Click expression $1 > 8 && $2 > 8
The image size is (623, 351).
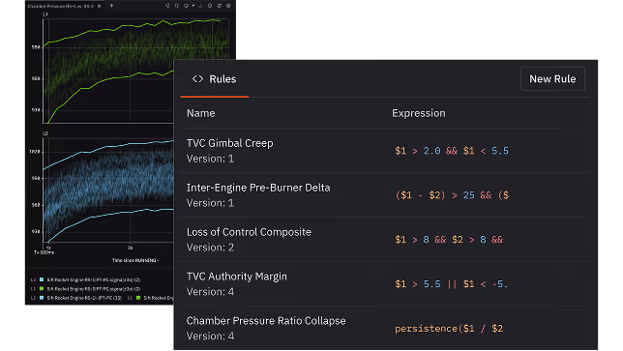(449, 240)
